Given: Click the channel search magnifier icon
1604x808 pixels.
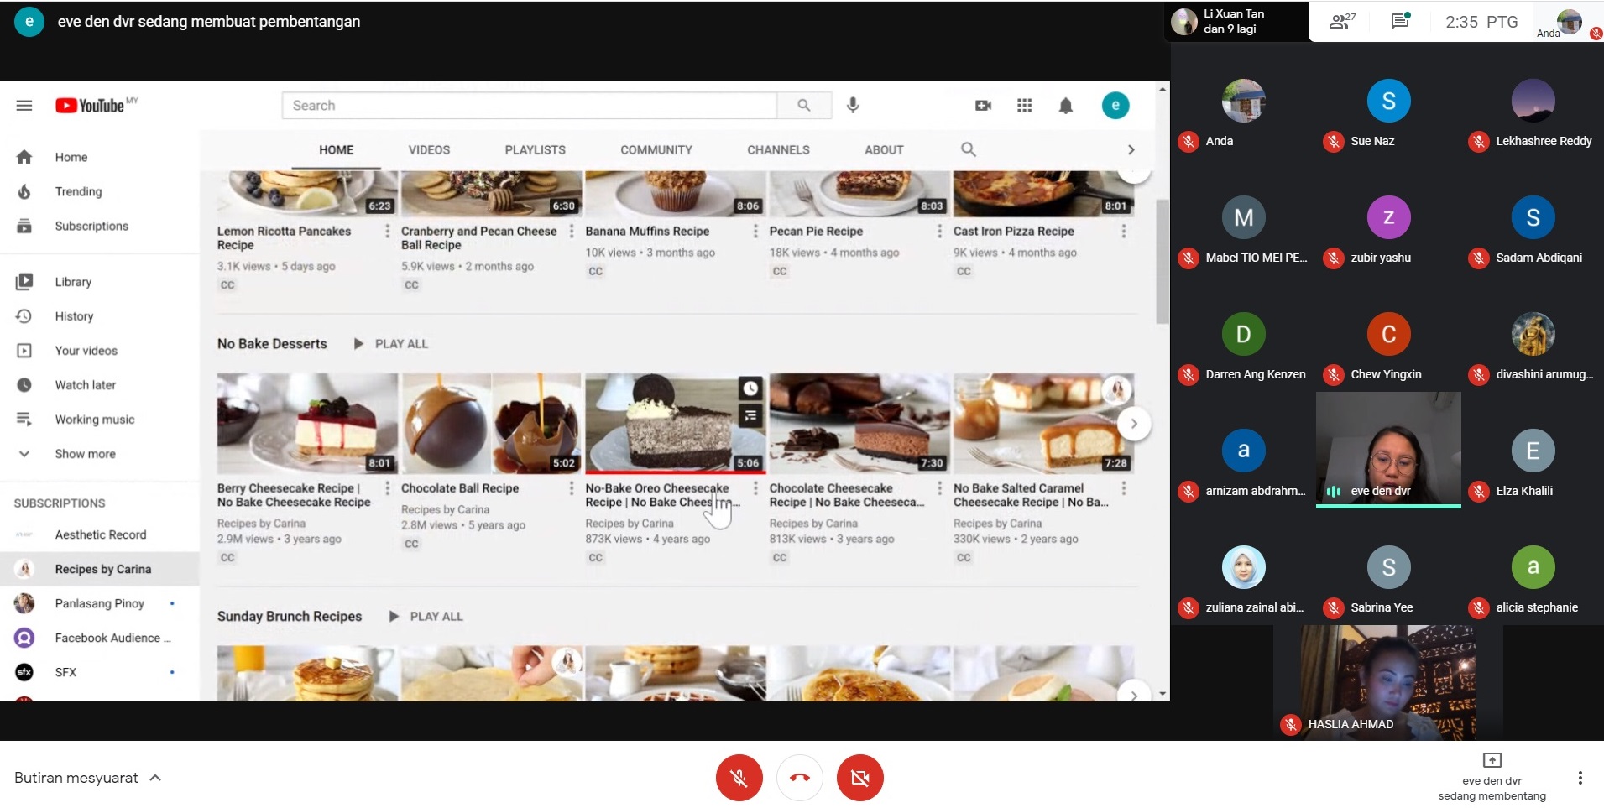Looking at the screenshot, I should pos(968,149).
